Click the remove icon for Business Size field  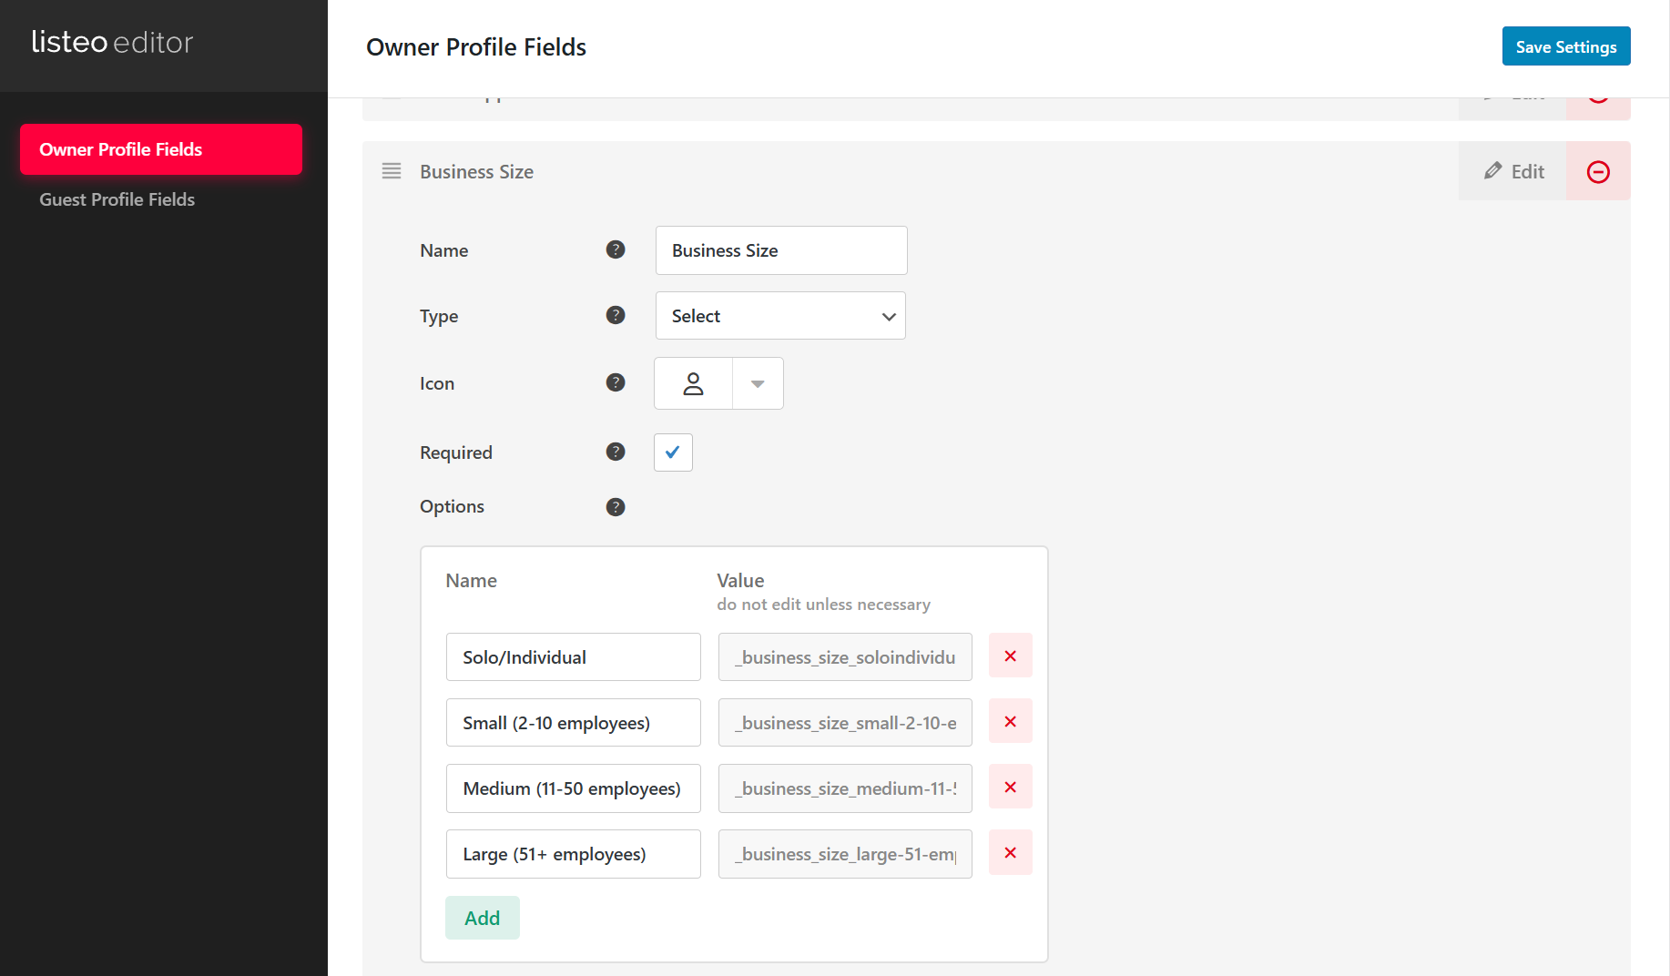1598,171
